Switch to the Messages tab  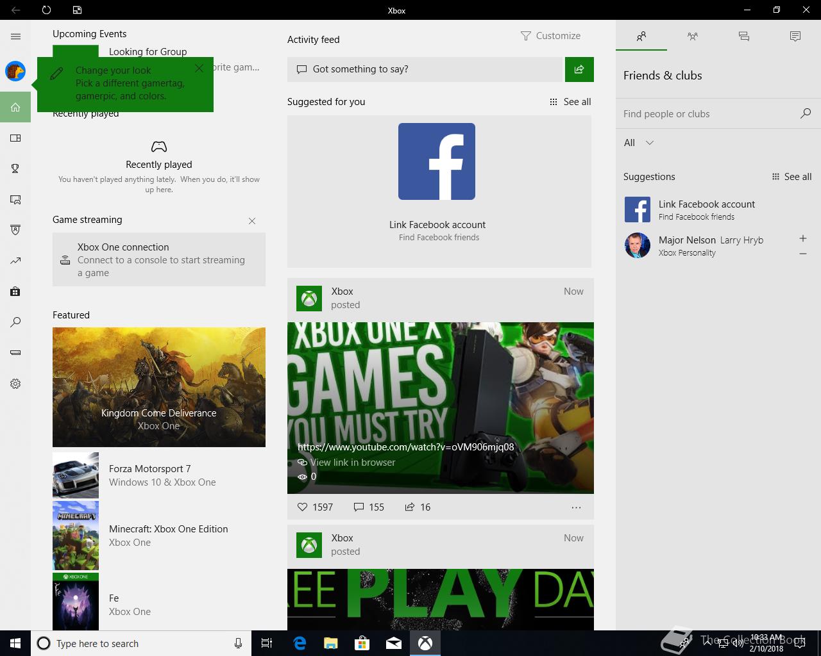(744, 37)
